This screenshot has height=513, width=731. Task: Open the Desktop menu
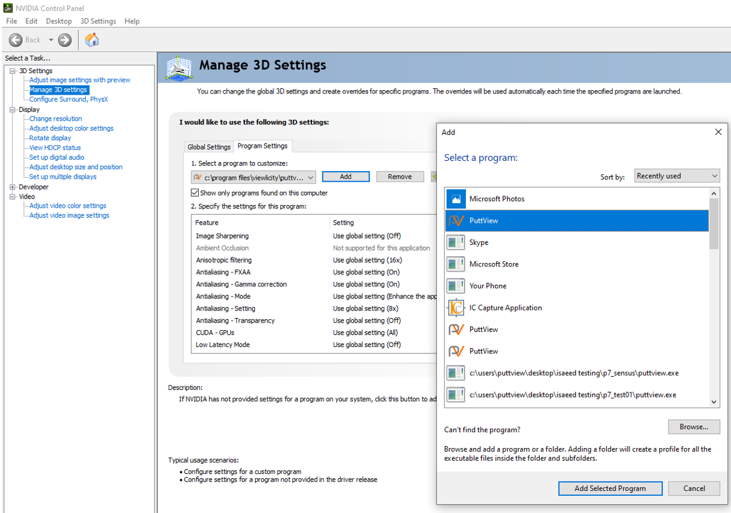click(59, 21)
